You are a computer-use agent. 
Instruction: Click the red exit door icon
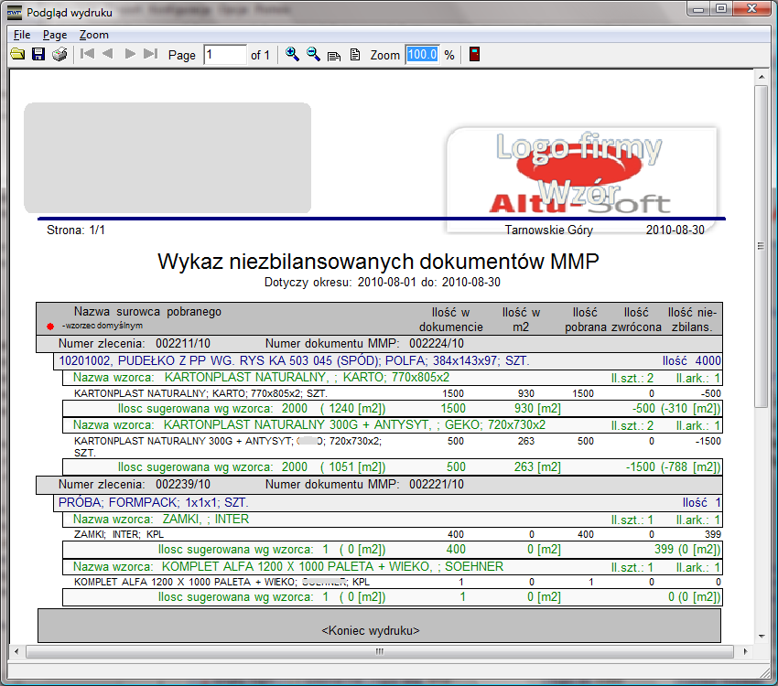click(x=474, y=55)
